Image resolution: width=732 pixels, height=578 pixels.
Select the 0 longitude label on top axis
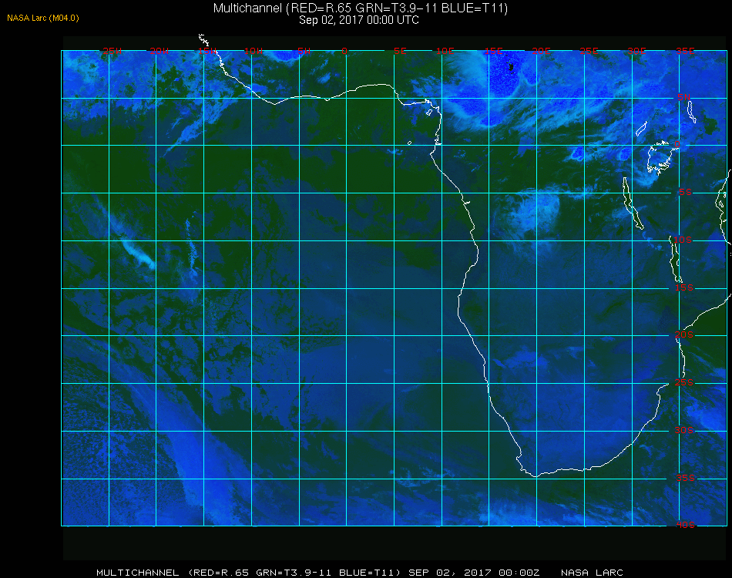pos(344,51)
